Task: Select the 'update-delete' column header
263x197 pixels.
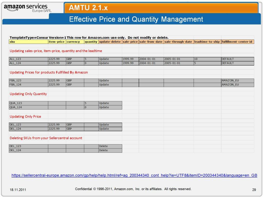Action: pos(110,42)
